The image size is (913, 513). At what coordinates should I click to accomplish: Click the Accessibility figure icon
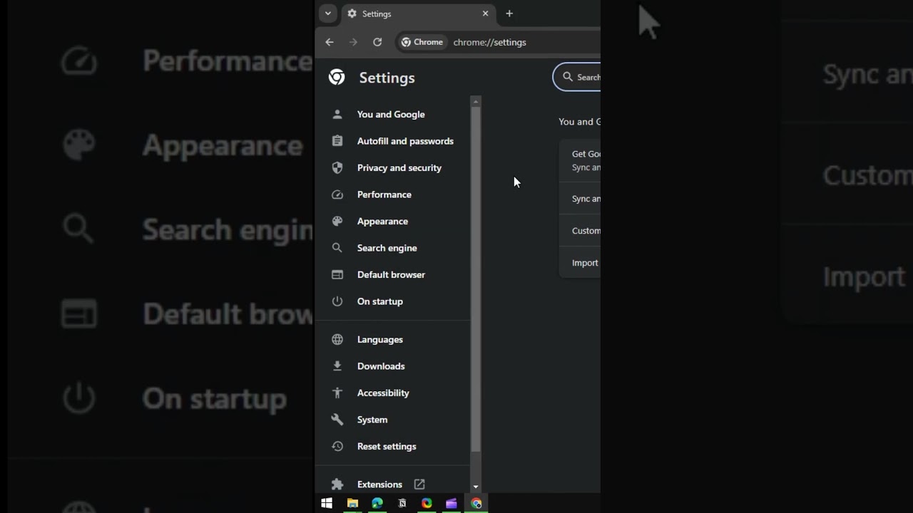337,393
